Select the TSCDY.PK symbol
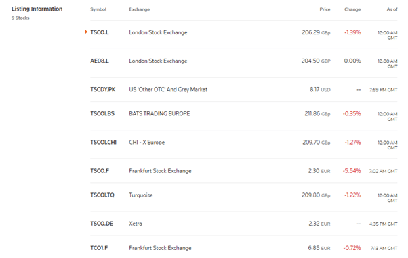Screen dimensions: 408x258 point(103,90)
